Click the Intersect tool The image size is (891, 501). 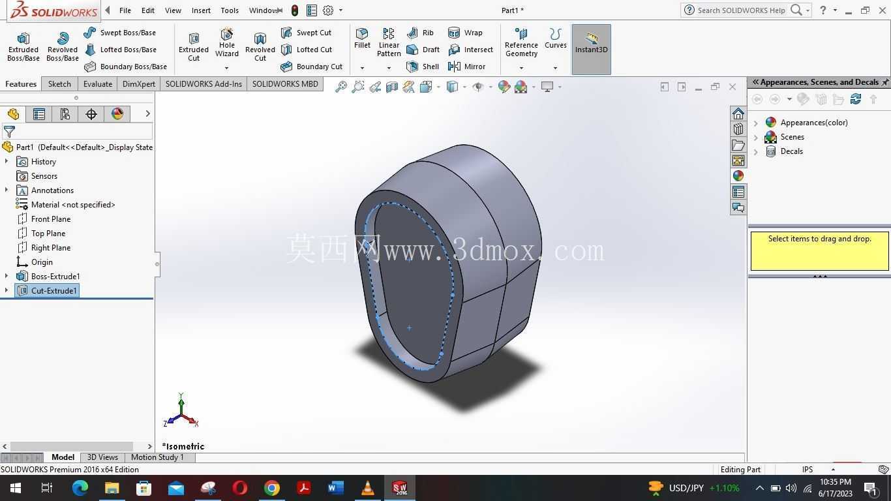click(x=470, y=50)
